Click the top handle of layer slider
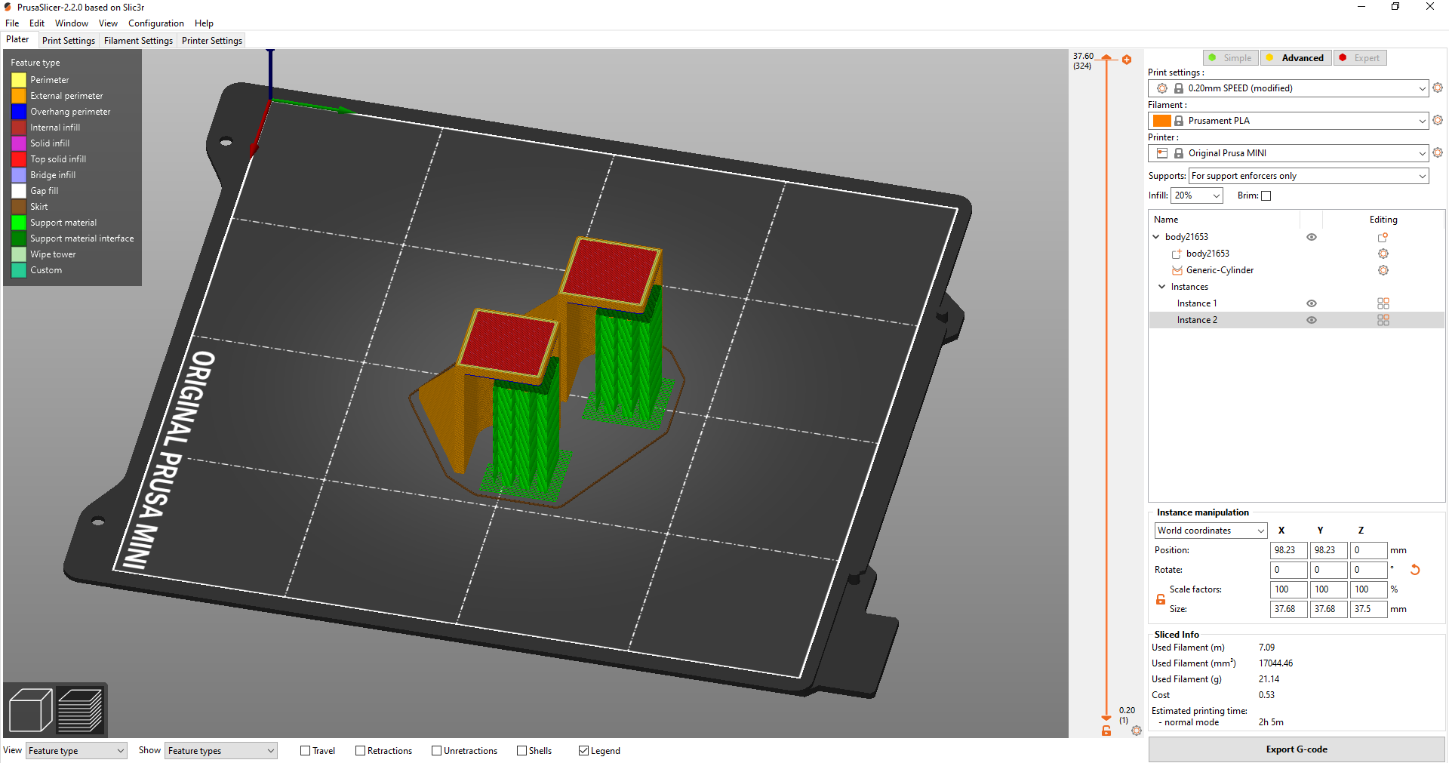Viewport: 1449px width, 763px height. click(1106, 57)
